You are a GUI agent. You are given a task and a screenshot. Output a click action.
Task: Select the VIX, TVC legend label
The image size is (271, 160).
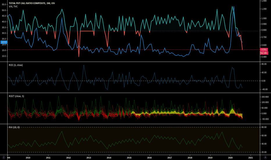click(13, 7)
